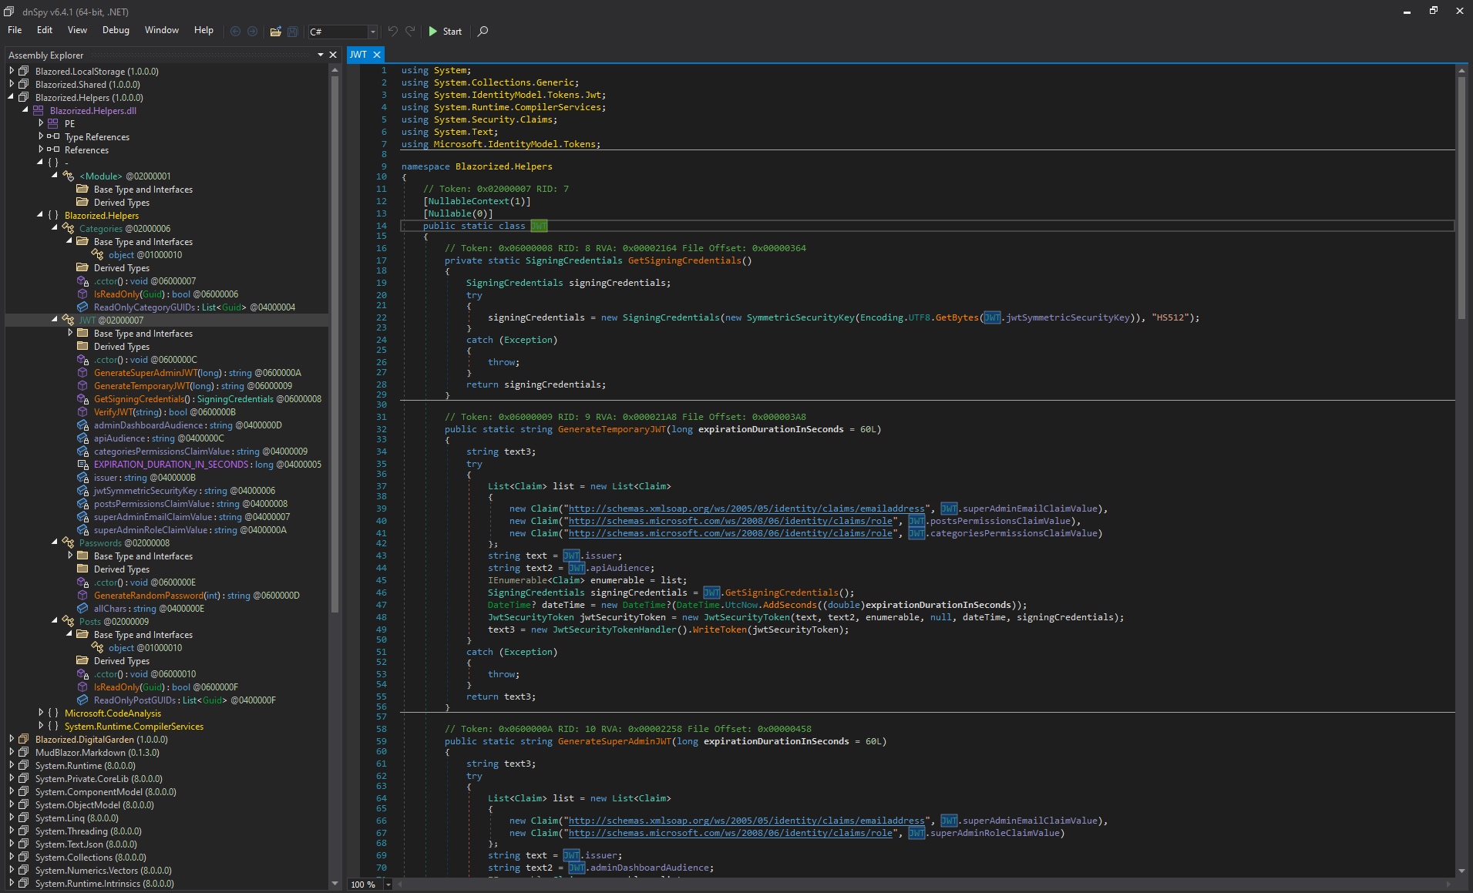Click the allChars field icon
This screenshot has width=1473, height=893.
82,608
